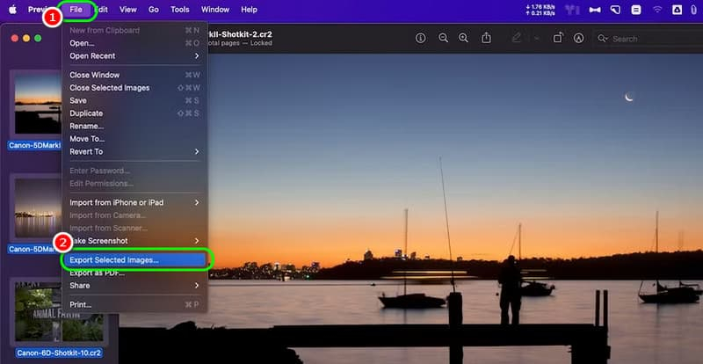703x364 pixels.
Task: Expand the Revert To submenu
Action: (134, 152)
